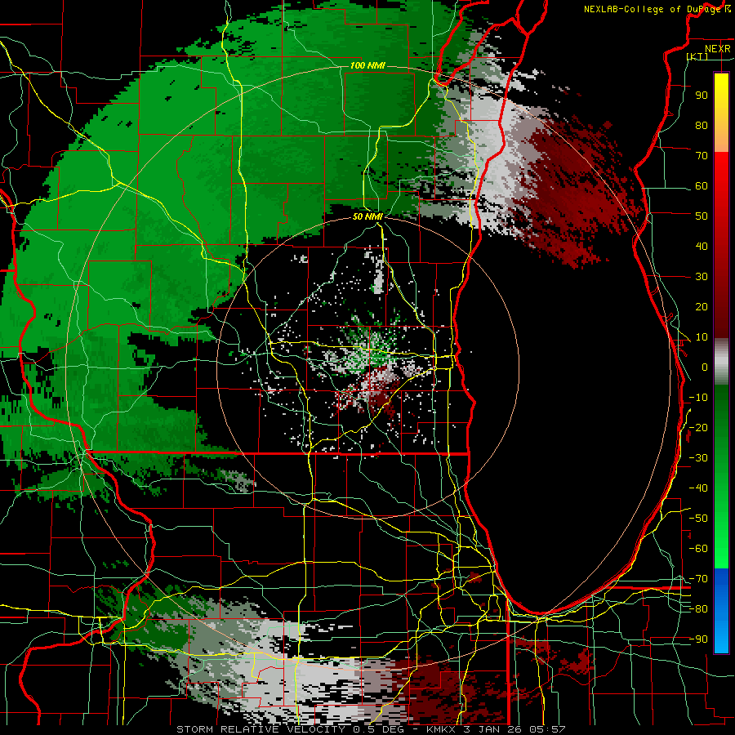Click the -10 value on the velocity scale
This screenshot has width=735, height=735.
[698, 398]
